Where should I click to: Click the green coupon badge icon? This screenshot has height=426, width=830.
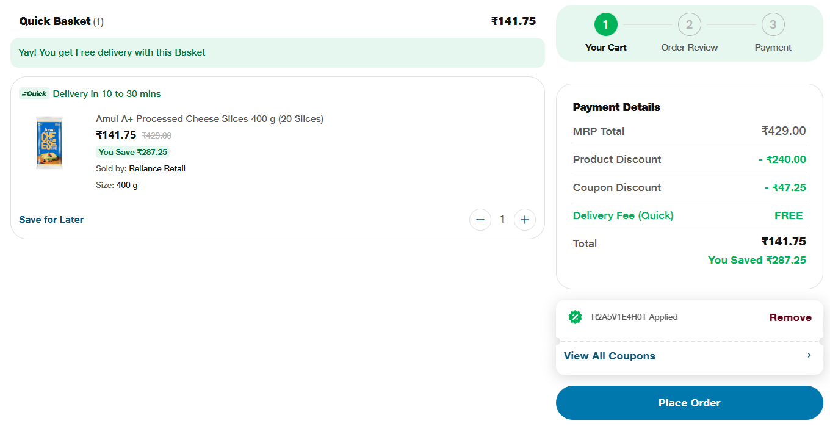pyautogui.click(x=575, y=317)
